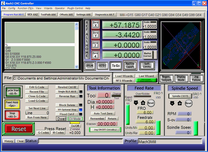This screenshot has height=152, width=208.
Task: Click the Regen. Toolpath button
Action: 166,78
